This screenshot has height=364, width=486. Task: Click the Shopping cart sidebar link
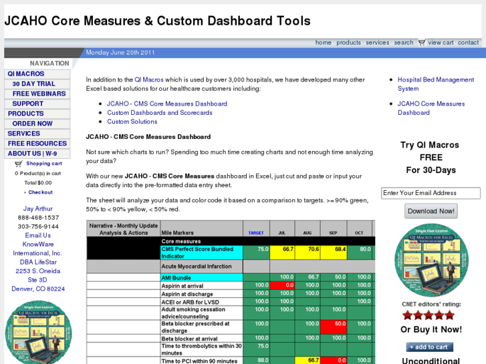tap(44, 164)
